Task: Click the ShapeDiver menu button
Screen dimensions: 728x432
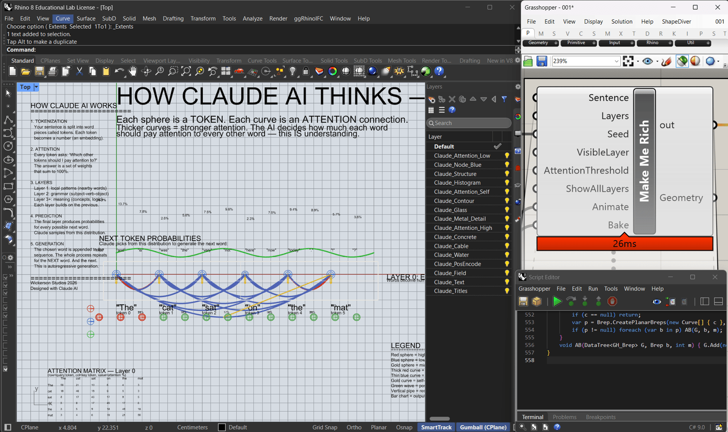Action: tap(677, 21)
